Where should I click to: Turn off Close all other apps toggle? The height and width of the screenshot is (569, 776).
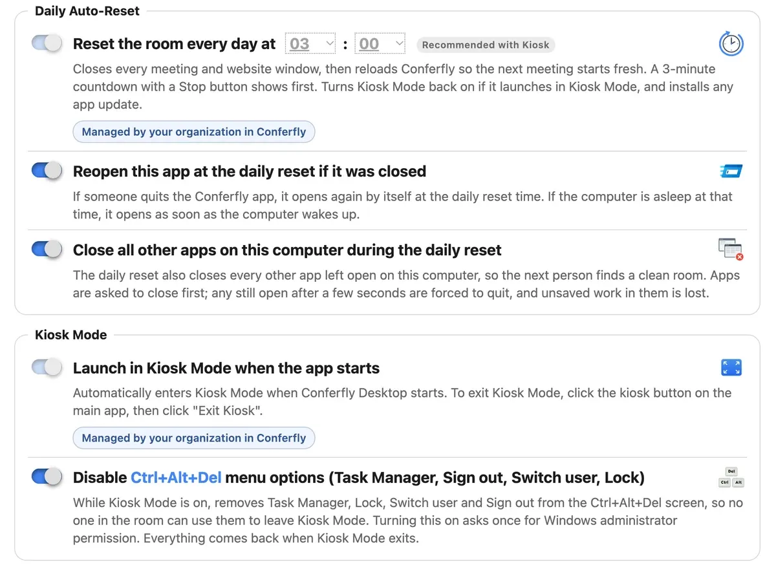pyautogui.click(x=47, y=249)
